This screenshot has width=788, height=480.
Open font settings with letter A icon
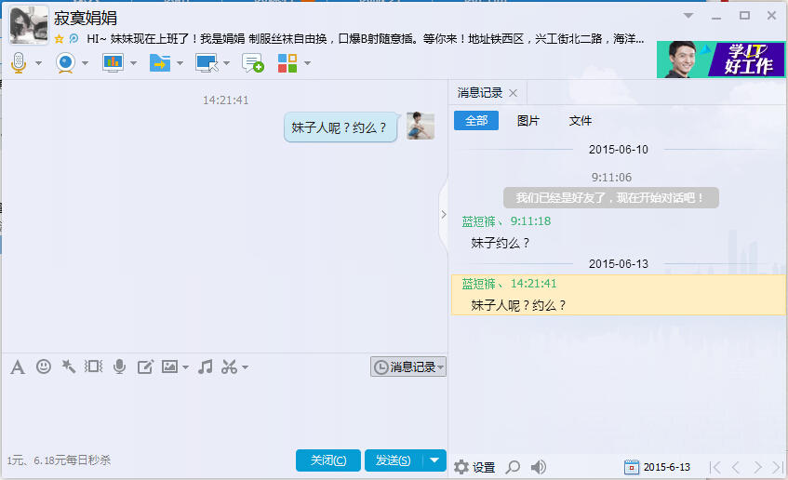pyautogui.click(x=18, y=367)
